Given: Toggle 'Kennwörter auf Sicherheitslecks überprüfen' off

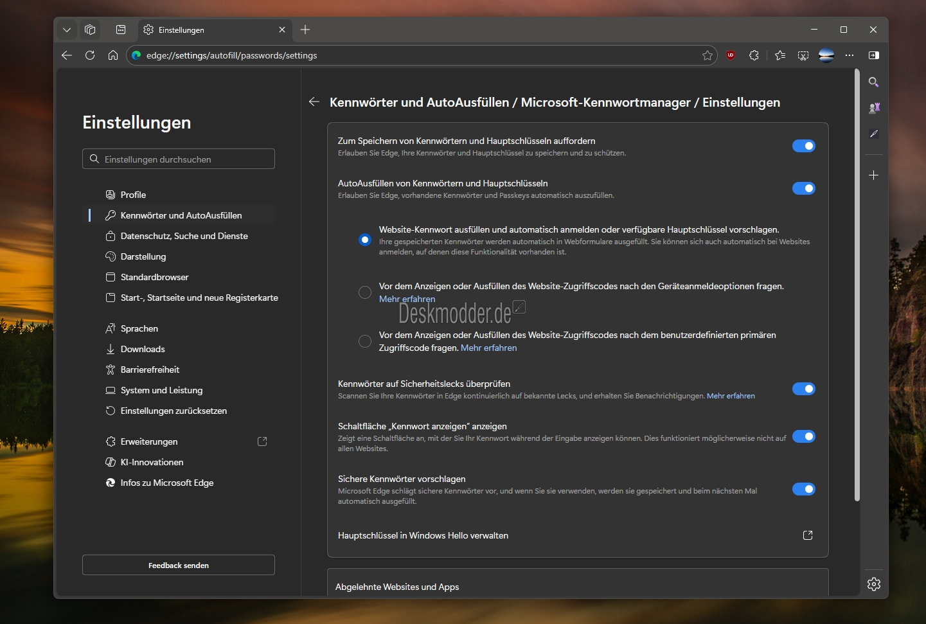Looking at the screenshot, I should (803, 389).
